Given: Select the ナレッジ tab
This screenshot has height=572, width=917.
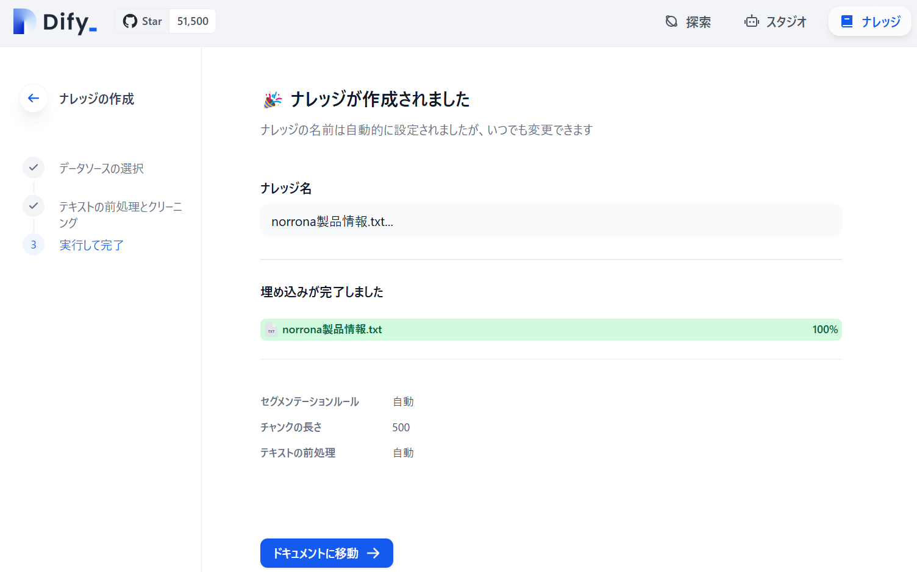Looking at the screenshot, I should pos(870,22).
